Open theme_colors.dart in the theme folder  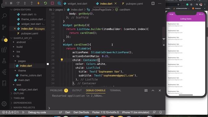[x=31, y=75]
